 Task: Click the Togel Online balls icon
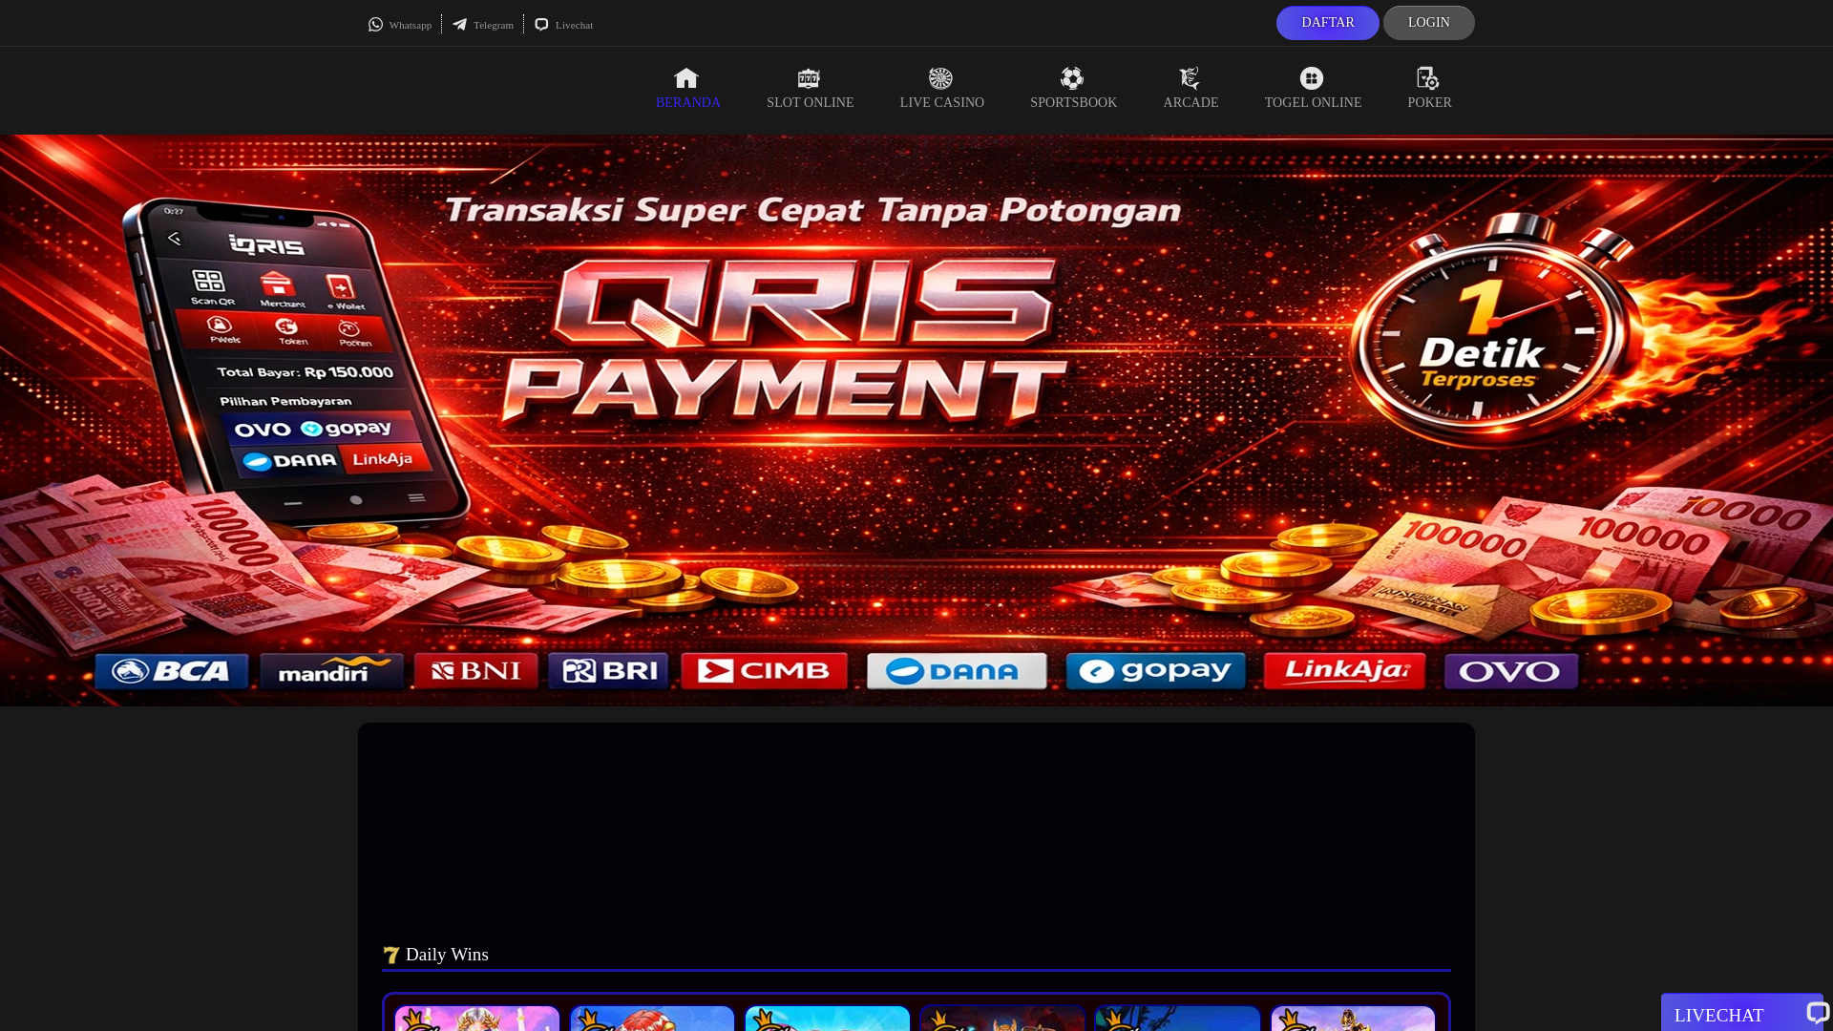tap(1312, 78)
